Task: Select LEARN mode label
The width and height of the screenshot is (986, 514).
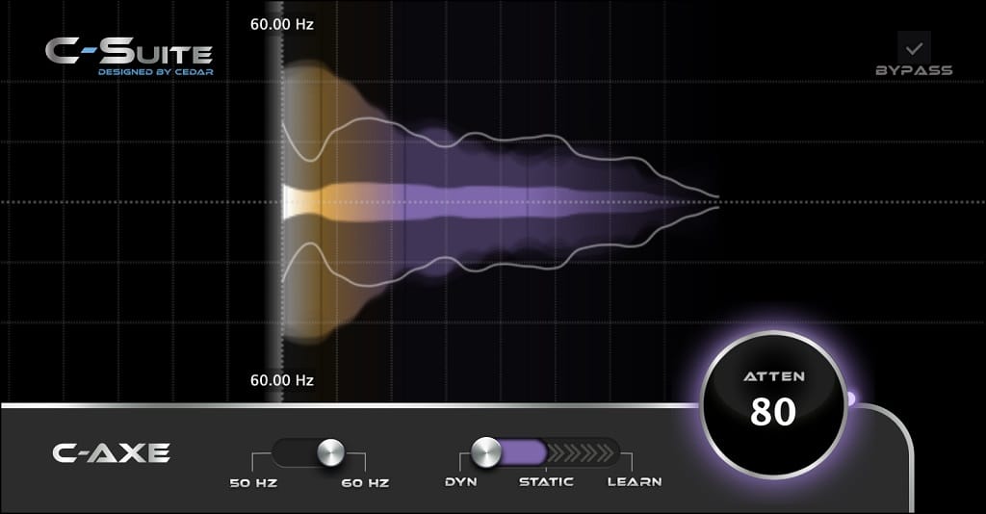Action: 635,482
